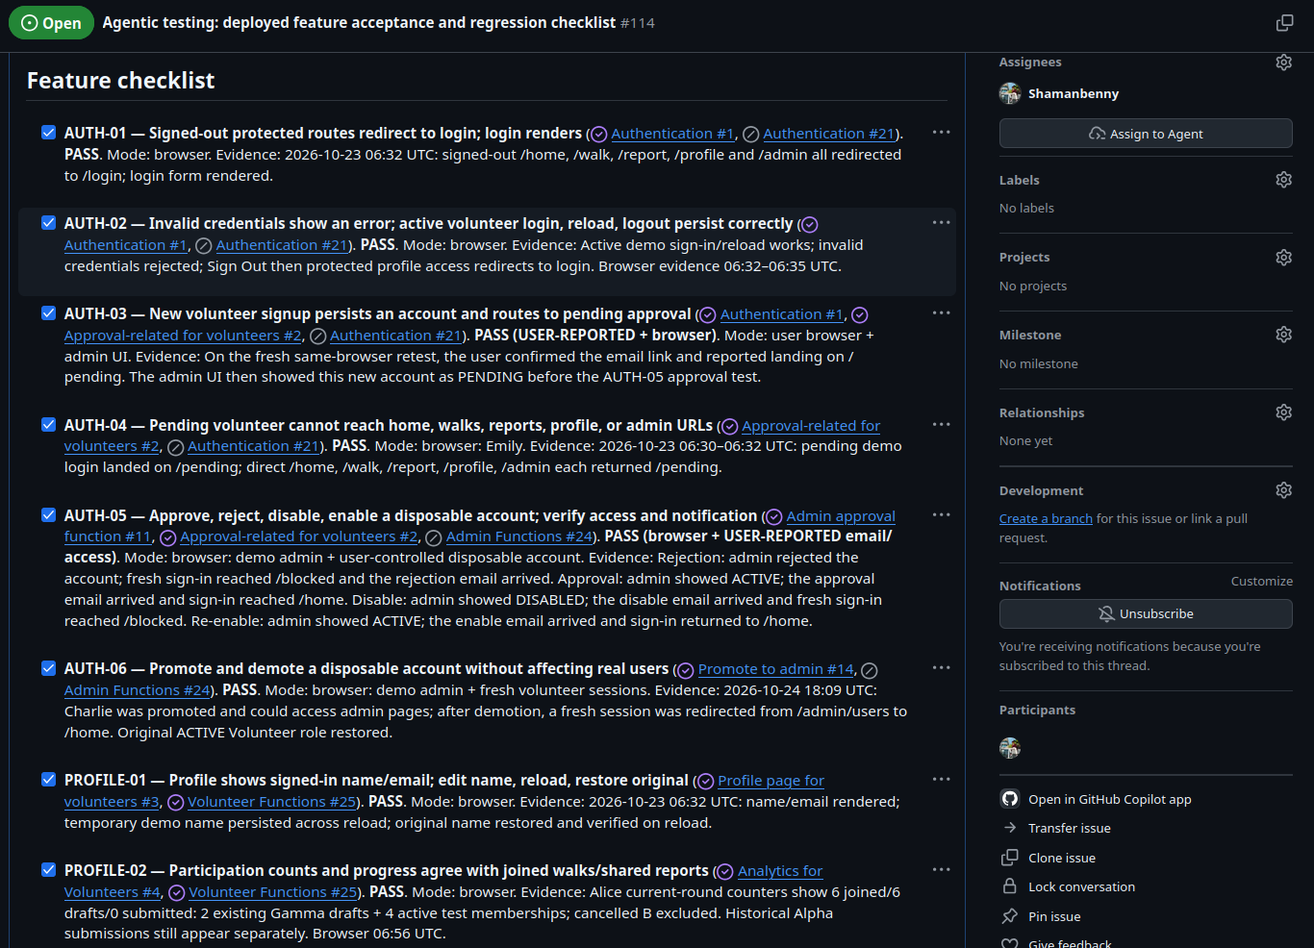1314x948 pixels.
Task: Uncheck the AUTH-01 checklist item
Action: pyautogui.click(x=49, y=133)
